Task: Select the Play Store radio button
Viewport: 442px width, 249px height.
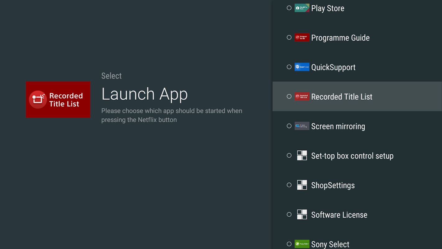Action: (289, 8)
